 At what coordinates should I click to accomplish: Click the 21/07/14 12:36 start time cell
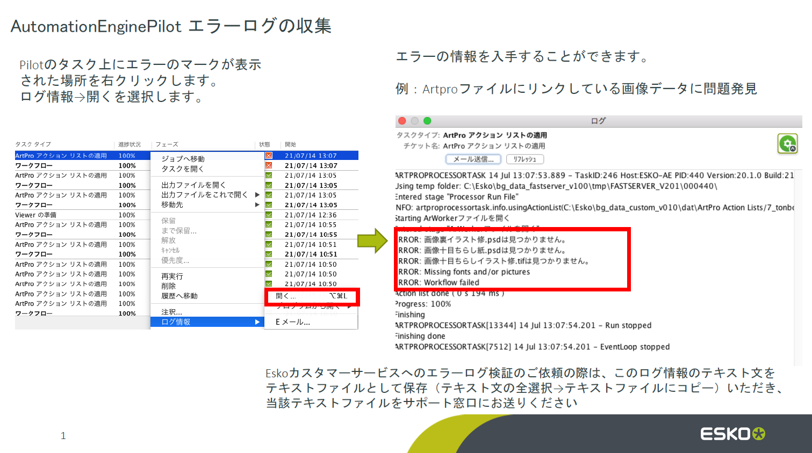click(x=311, y=215)
